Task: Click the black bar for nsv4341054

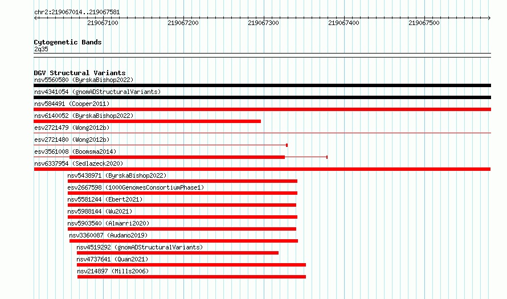Action: 262,97
